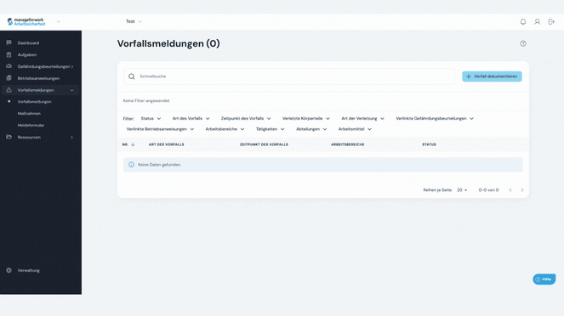Open Art der Verletzung filter dropdown
This screenshot has width=564, height=316.
(x=363, y=119)
